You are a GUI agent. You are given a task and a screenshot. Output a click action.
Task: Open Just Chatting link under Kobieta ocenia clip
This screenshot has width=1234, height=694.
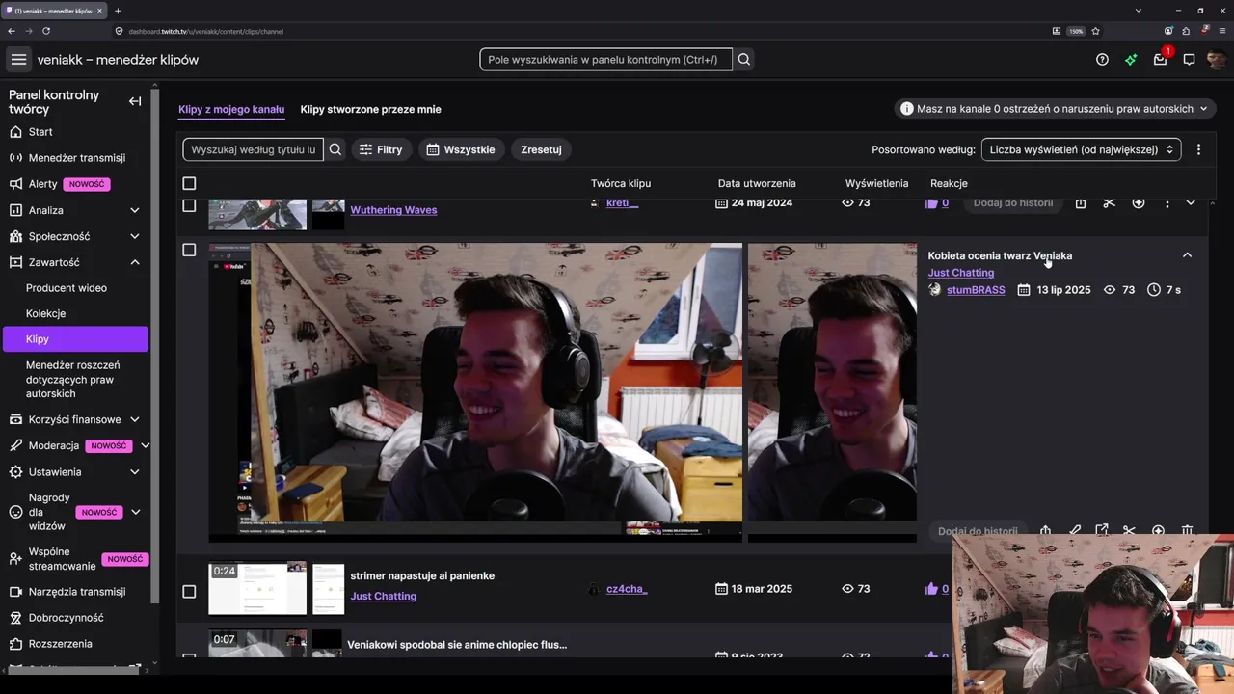coord(961,273)
